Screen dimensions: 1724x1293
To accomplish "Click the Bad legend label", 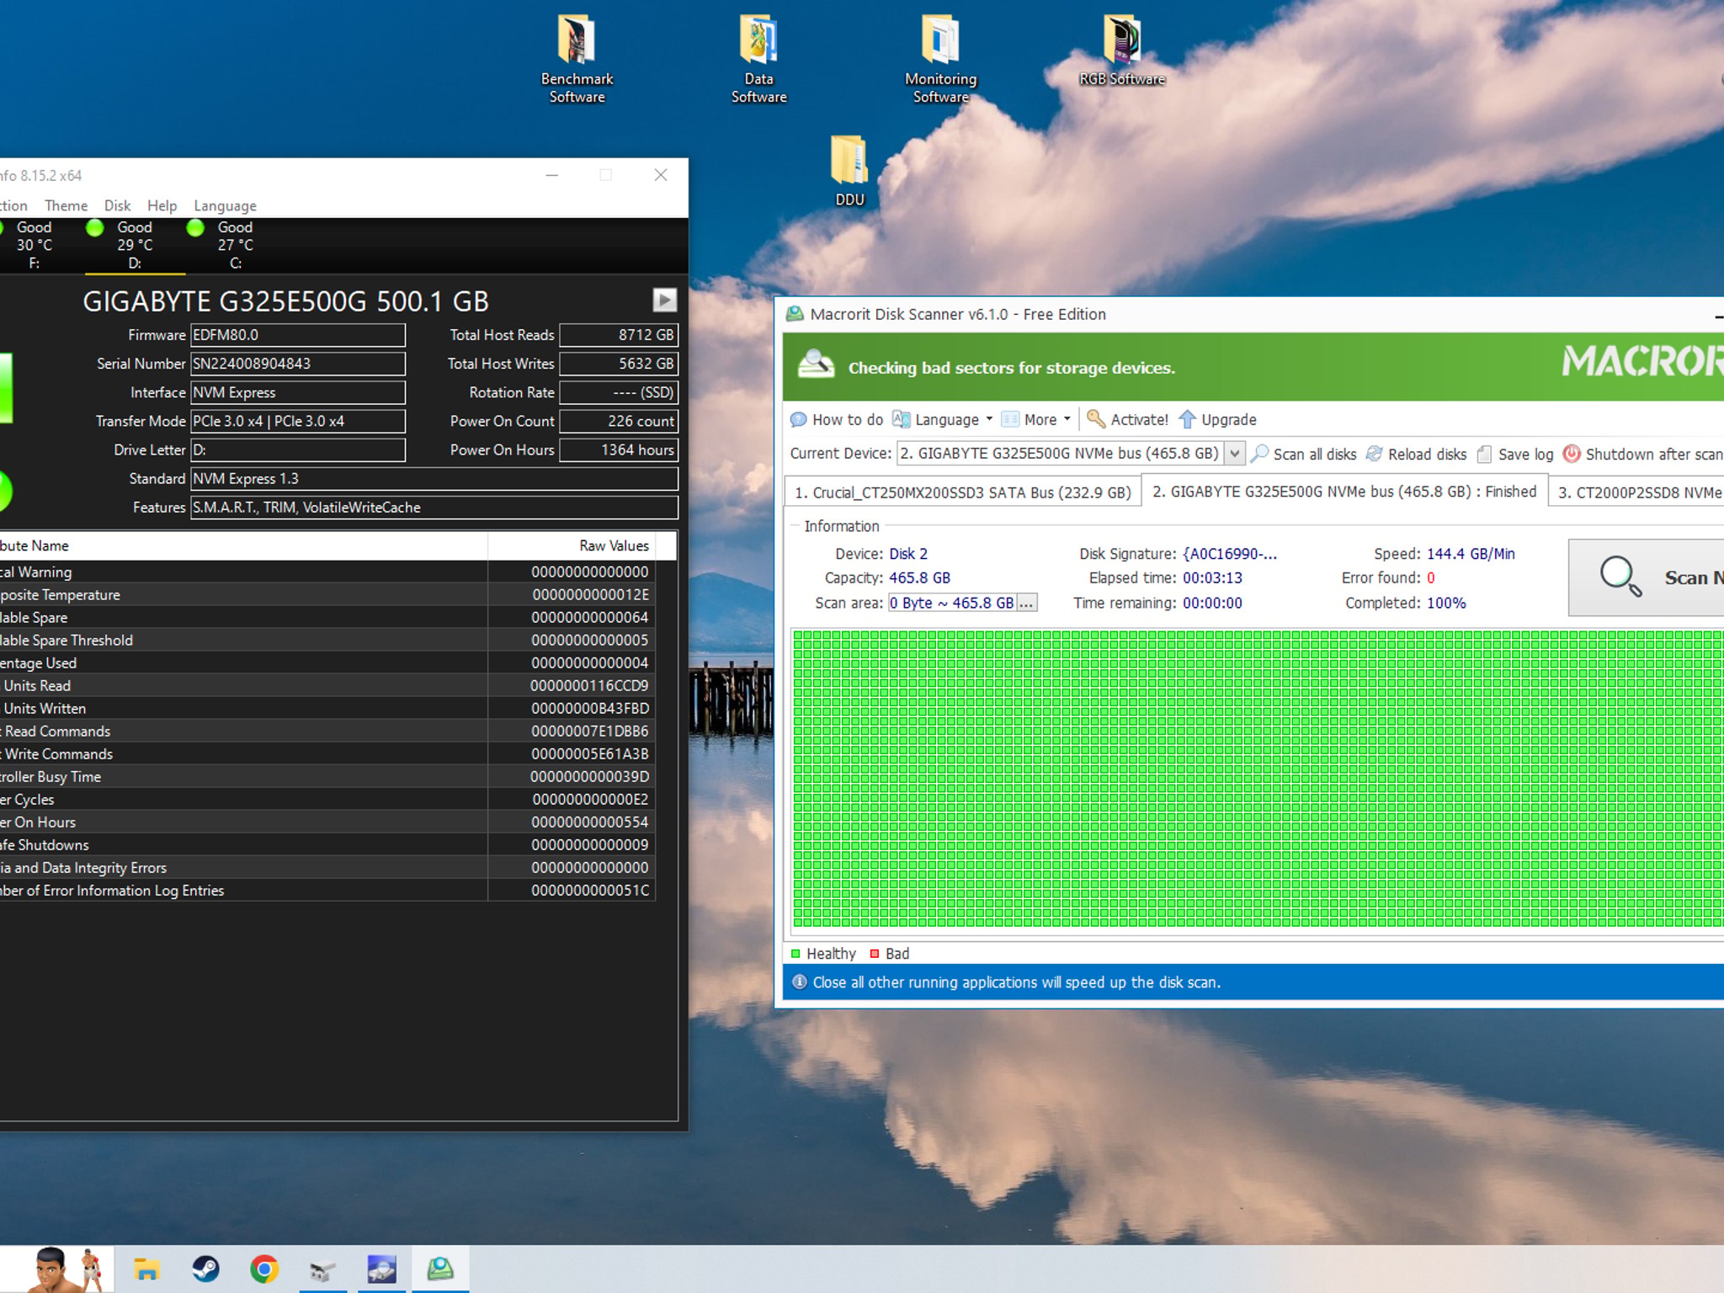I will pos(897,953).
